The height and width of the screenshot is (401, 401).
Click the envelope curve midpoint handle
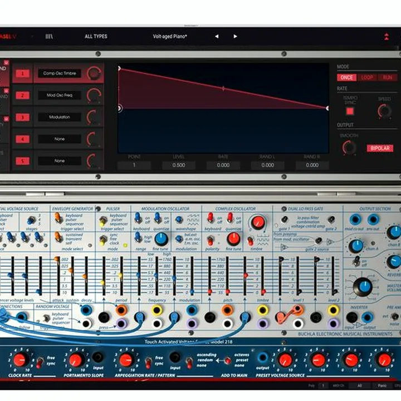[223, 89]
